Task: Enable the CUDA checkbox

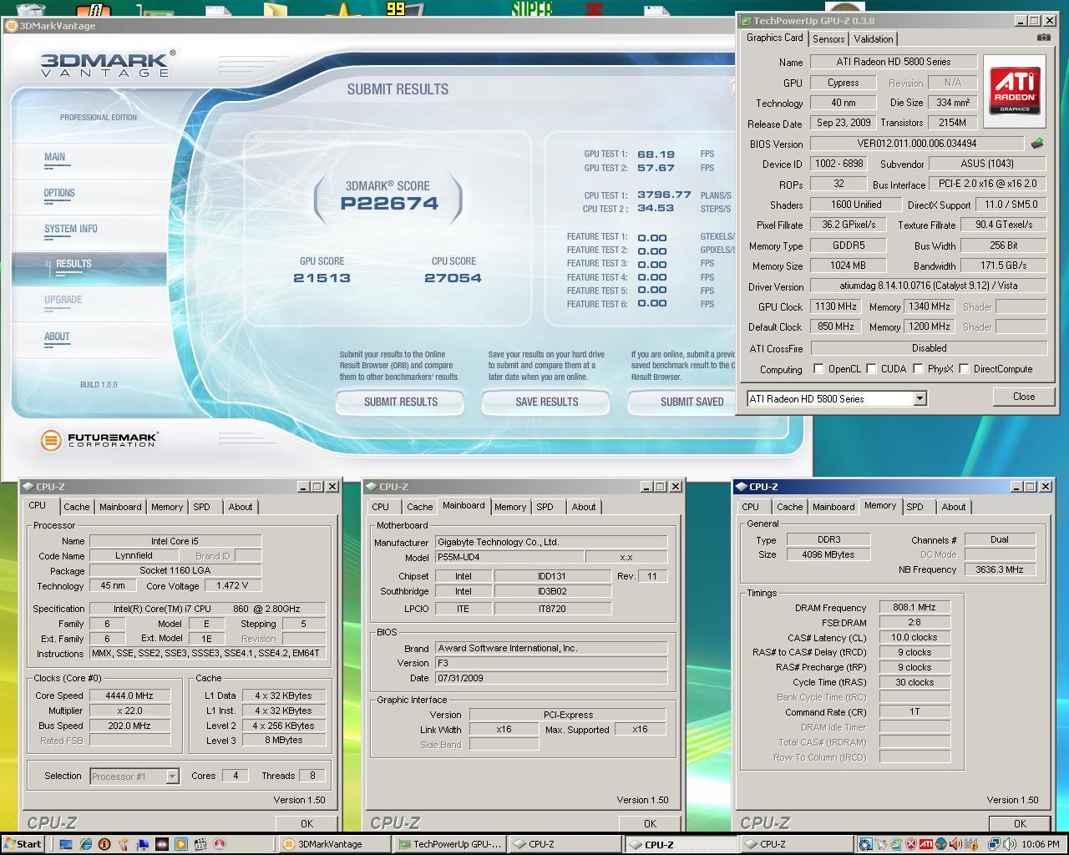Action: click(871, 368)
